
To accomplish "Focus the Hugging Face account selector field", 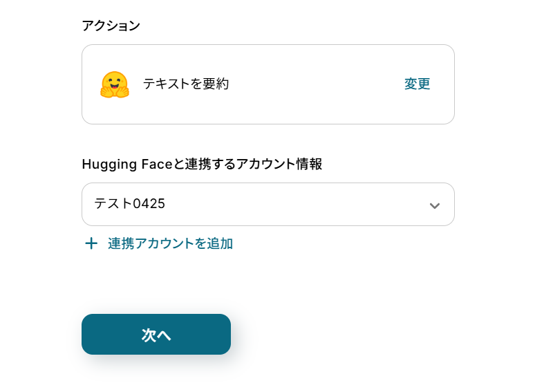I will [x=268, y=204].
